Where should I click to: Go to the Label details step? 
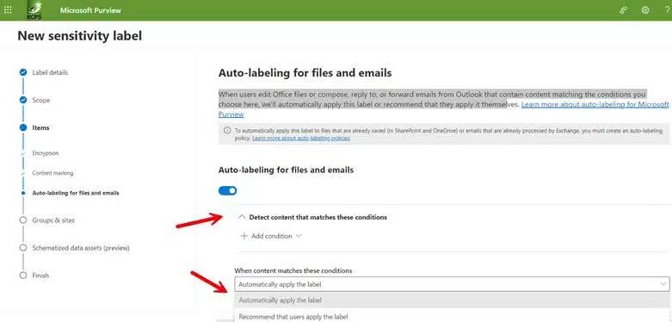point(50,73)
